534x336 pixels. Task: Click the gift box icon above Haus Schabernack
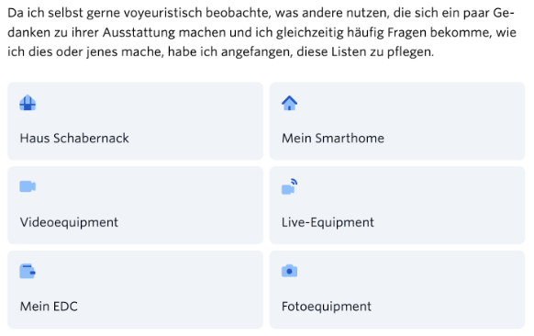(x=28, y=103)
